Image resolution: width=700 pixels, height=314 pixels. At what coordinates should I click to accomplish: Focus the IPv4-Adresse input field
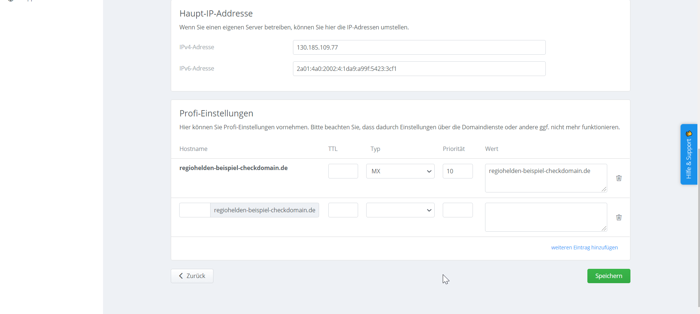(419, 47)
